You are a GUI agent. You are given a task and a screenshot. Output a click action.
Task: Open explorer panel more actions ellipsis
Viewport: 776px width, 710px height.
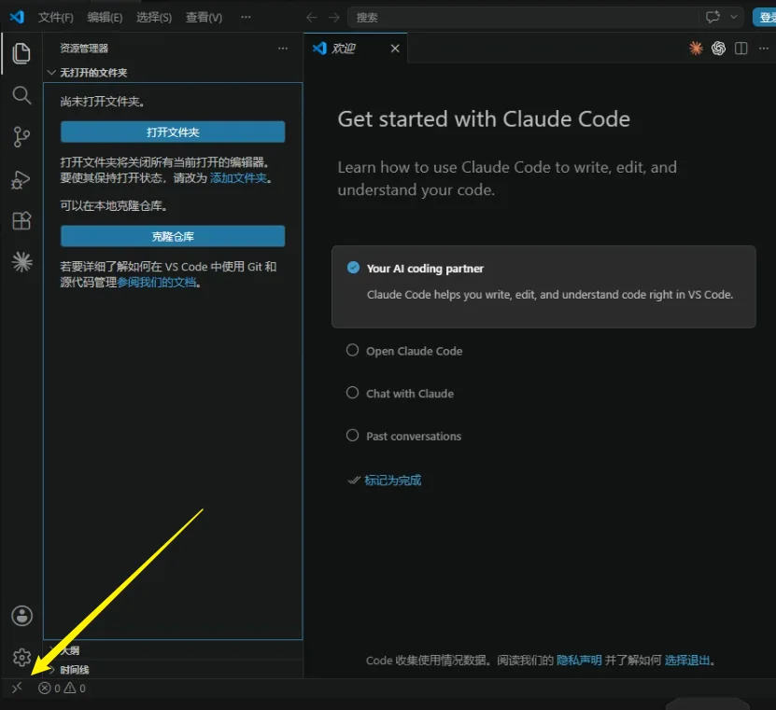(x=283, y=48)
